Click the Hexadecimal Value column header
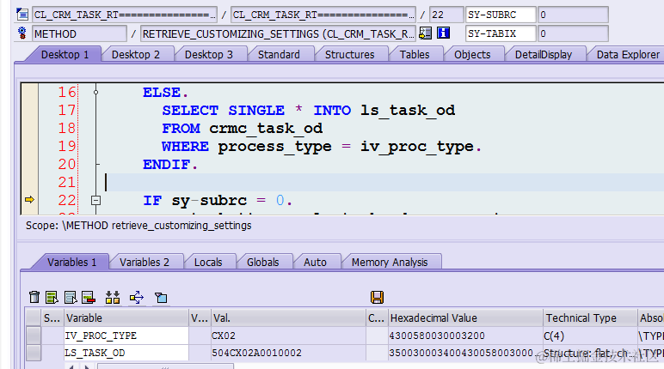 point(465,318)
